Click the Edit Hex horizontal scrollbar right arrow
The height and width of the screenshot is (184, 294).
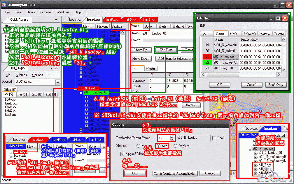click(279, 75)
